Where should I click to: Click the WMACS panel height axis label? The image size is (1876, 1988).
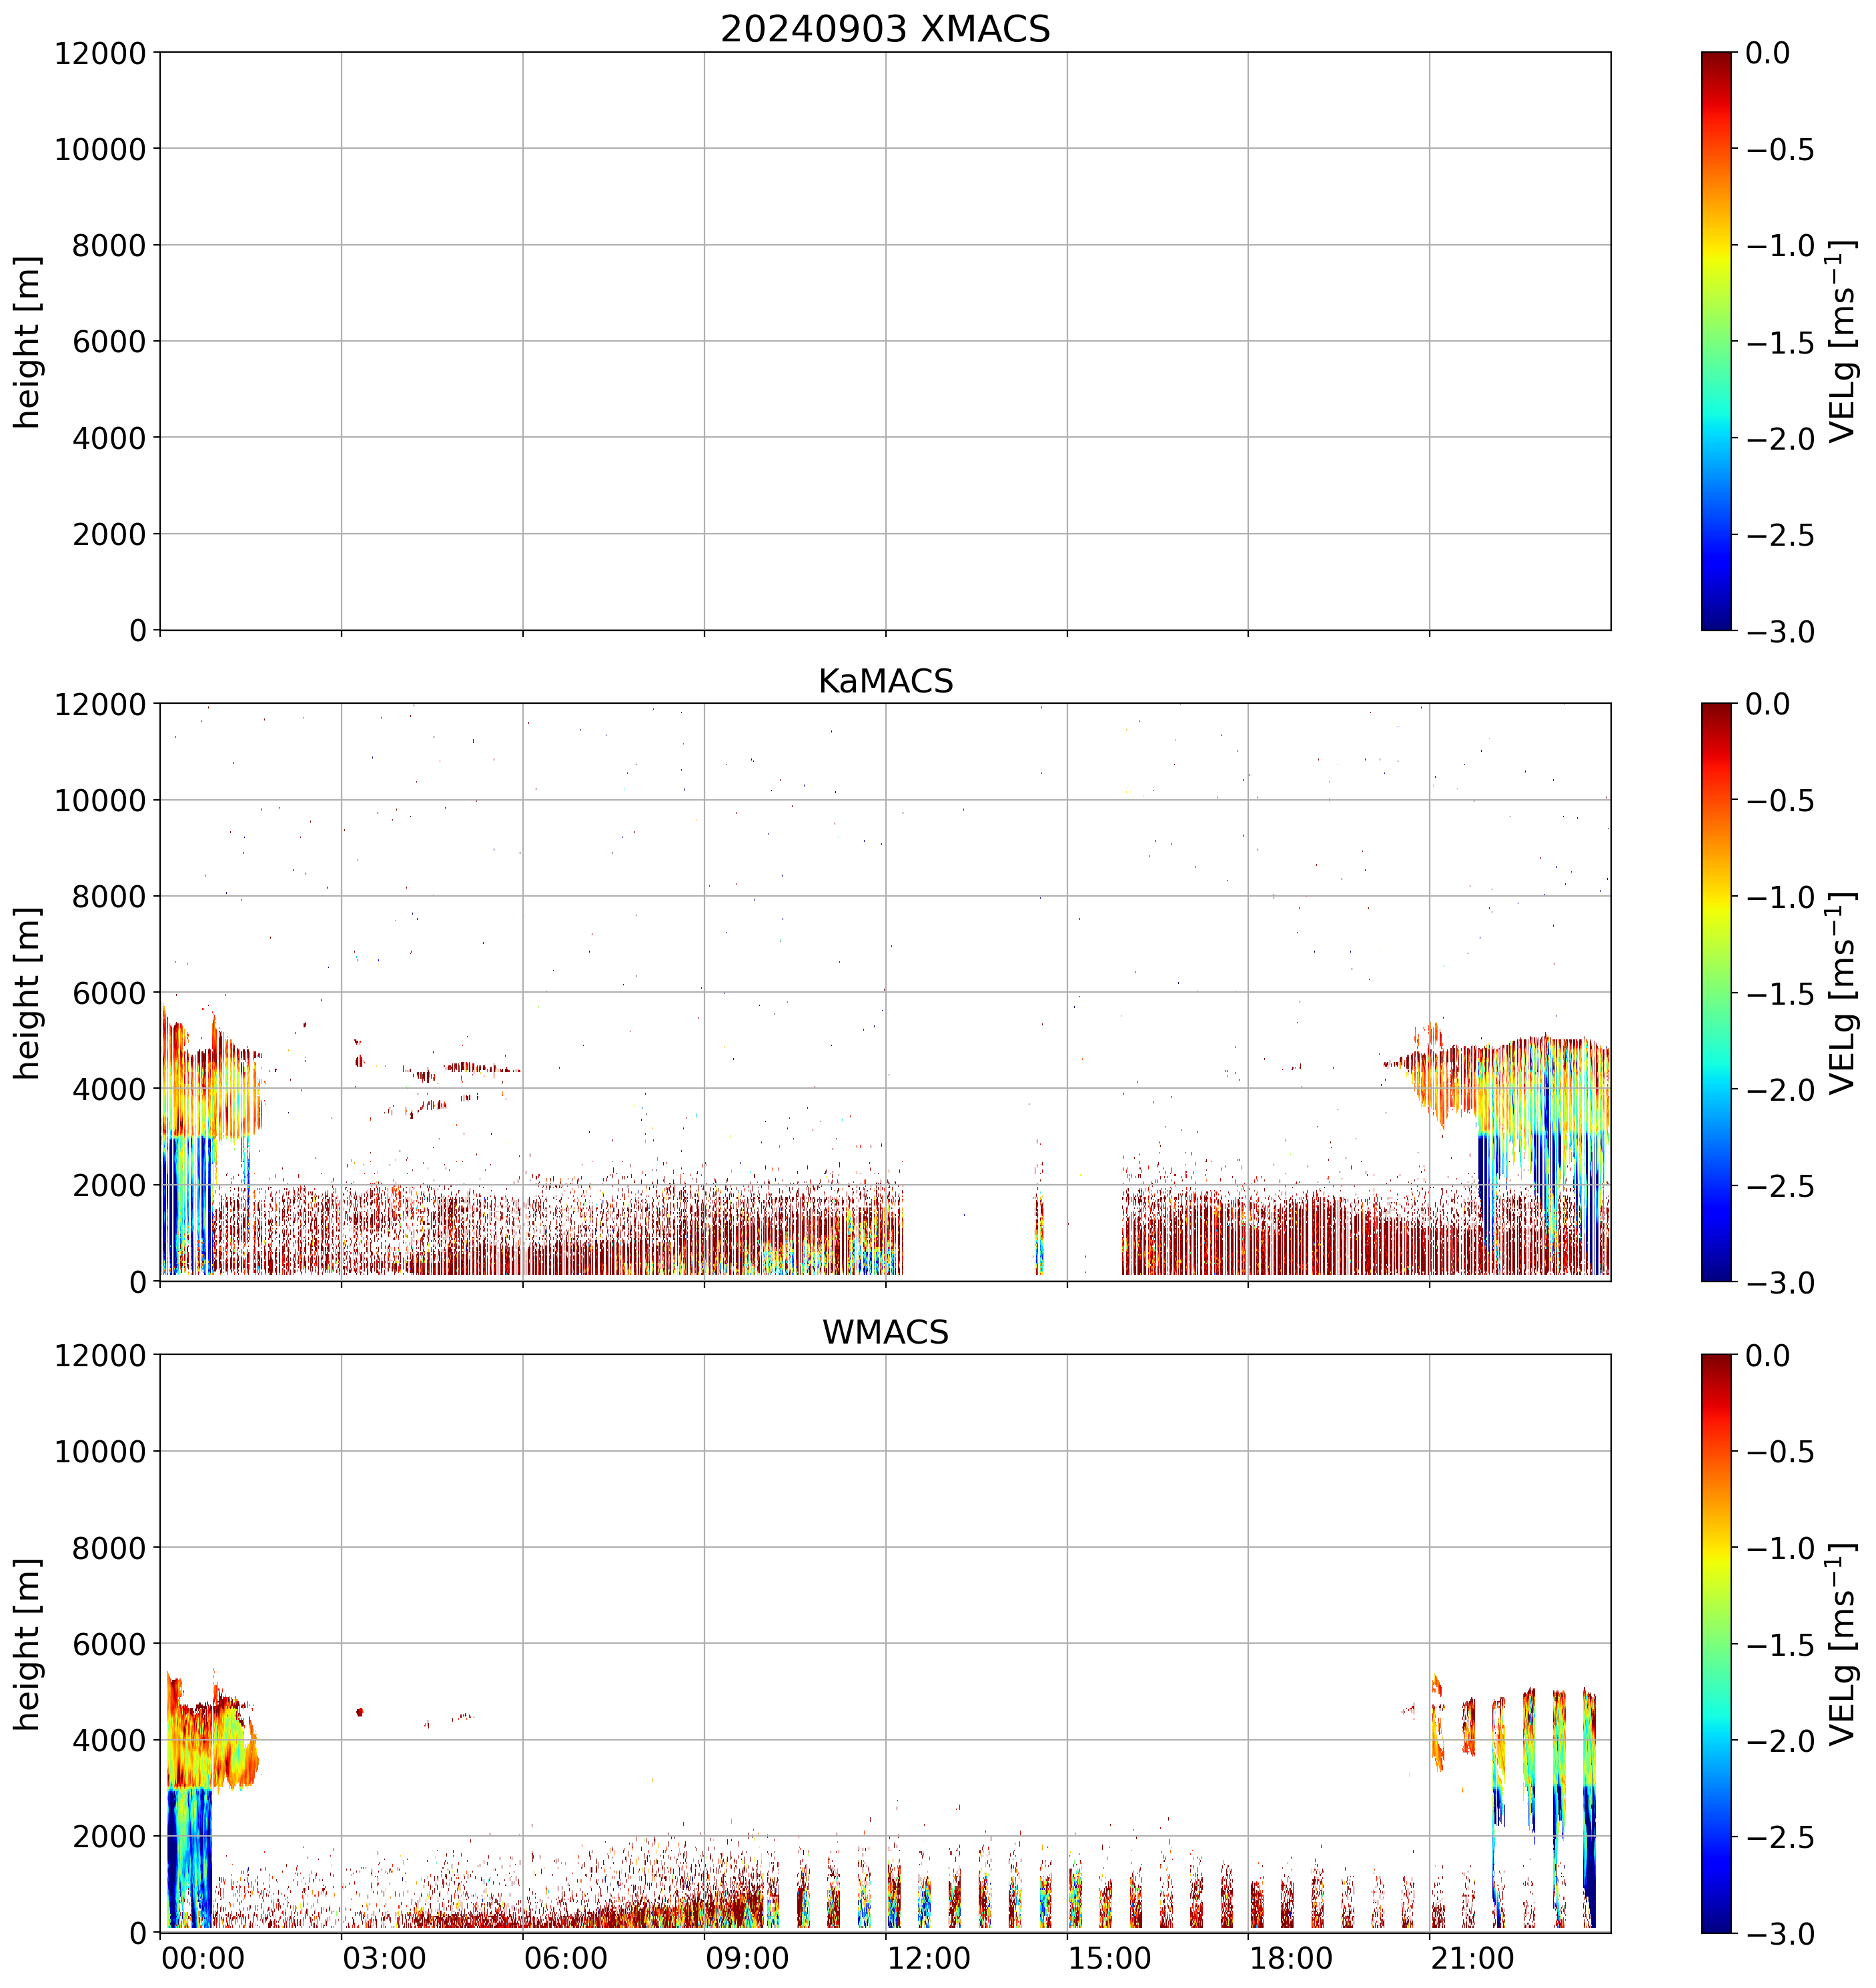pos(28,1644)
